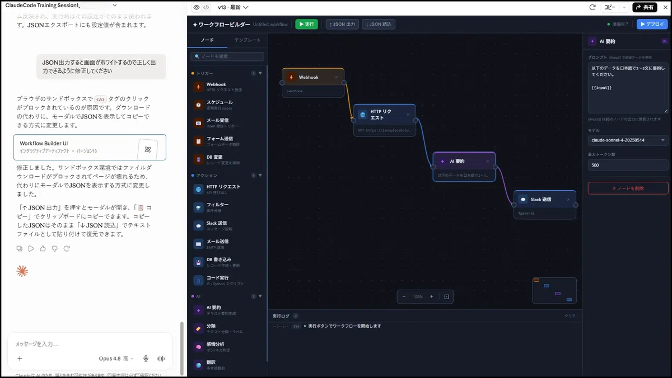
Task: Click the copy message icon in chat
Action: click(x=20, y=248)
